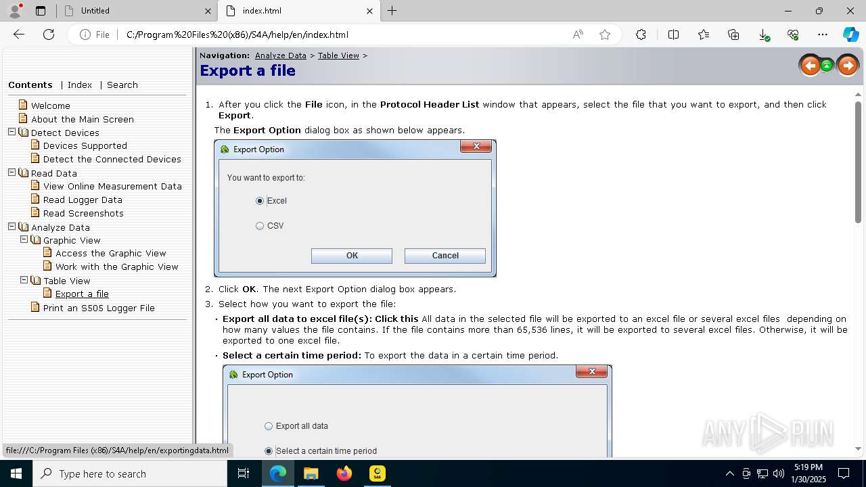Choose Export all data radio option
866x487 pixels.
269,426
